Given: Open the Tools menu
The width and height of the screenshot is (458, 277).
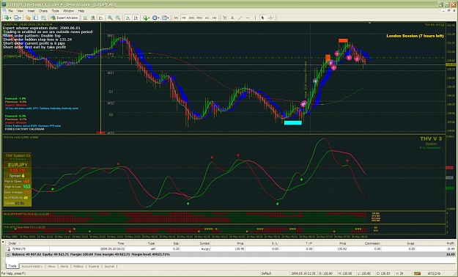Looking at the screenshot, I should pyautogui.click(x=55, y=11).
